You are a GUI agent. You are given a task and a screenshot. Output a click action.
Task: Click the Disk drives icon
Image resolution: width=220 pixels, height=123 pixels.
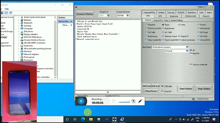(x=22, y=31)
